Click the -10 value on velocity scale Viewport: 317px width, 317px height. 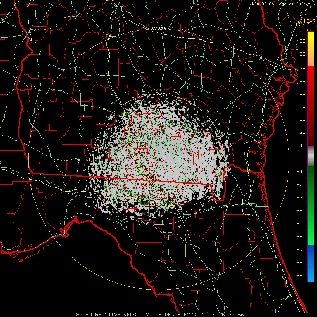click(301, 172)
